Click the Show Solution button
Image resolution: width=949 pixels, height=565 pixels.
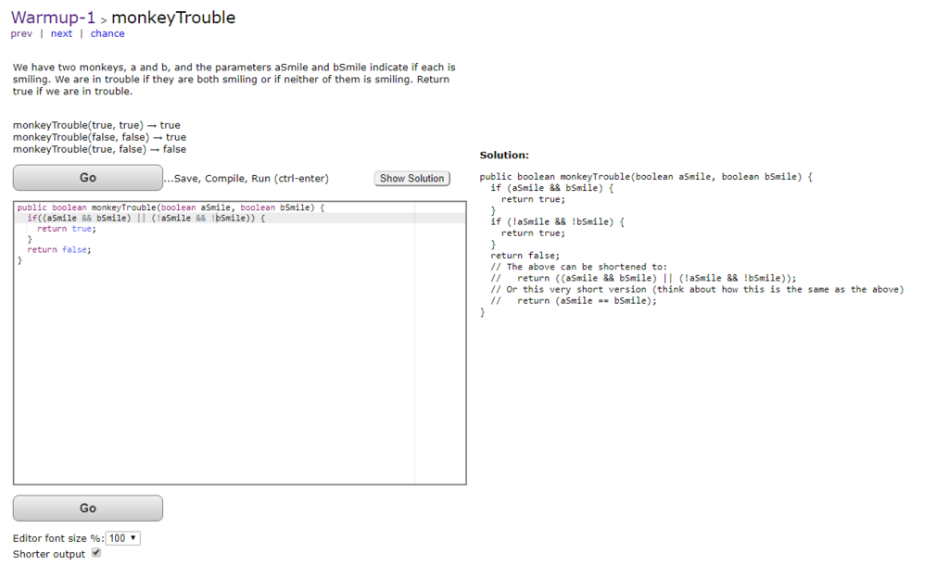[412, 179]
